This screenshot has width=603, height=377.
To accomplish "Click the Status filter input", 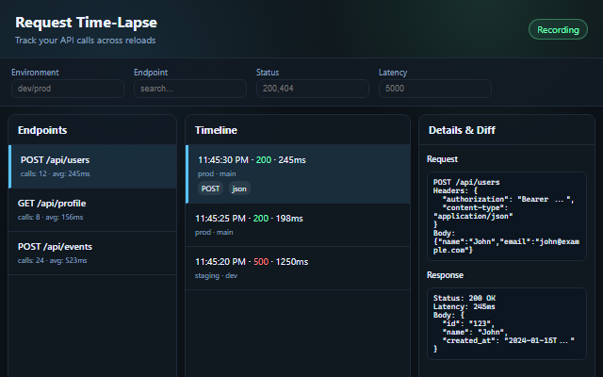I will tap(312, 89).
